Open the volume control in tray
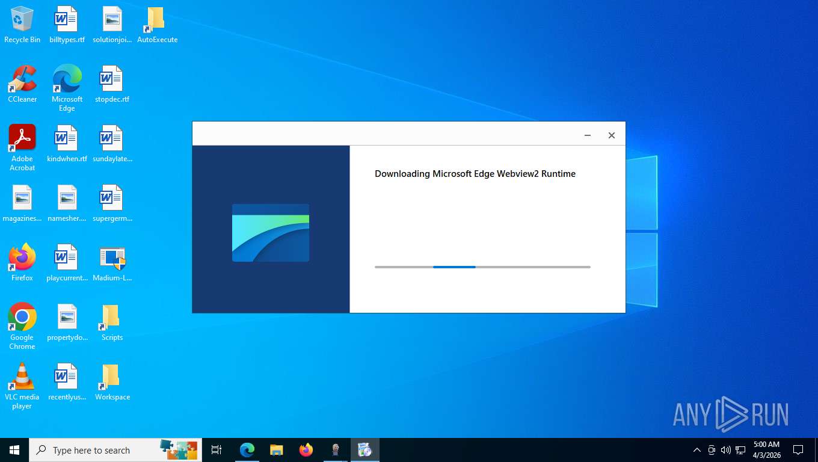The image size is (818, 462). [725, 450]
